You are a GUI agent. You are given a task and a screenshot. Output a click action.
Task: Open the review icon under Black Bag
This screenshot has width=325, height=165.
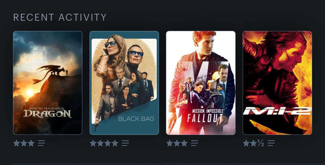[125, 143]
